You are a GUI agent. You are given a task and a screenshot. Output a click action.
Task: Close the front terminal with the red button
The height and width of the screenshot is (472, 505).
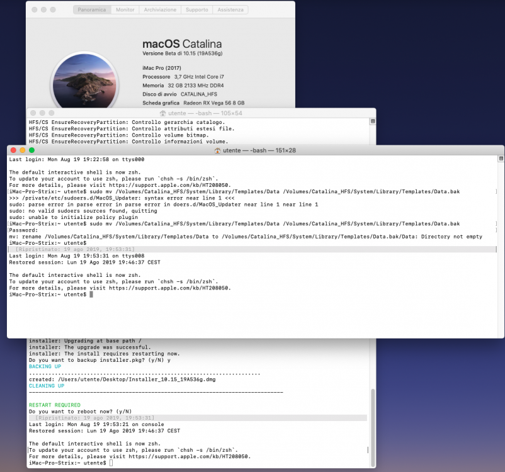pyautogui.click(x=13, y=150)
